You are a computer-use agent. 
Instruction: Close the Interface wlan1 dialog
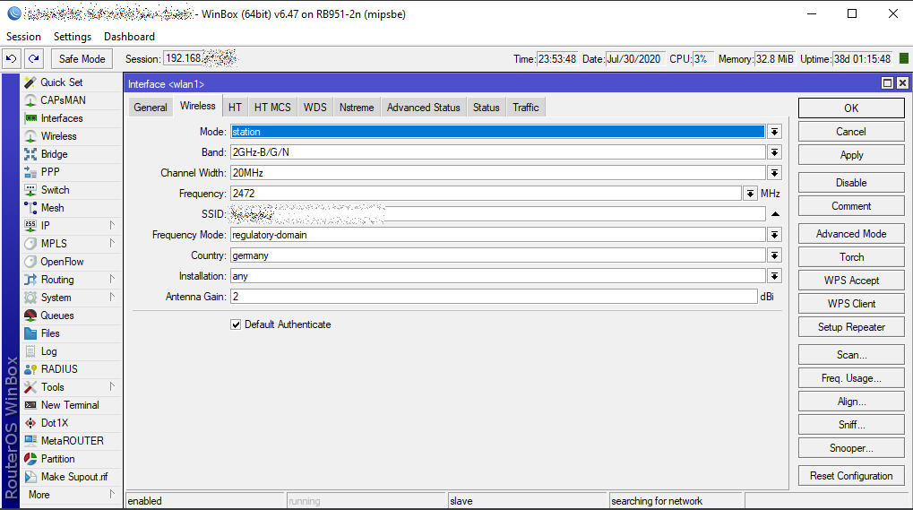click(x=902, y=83)
